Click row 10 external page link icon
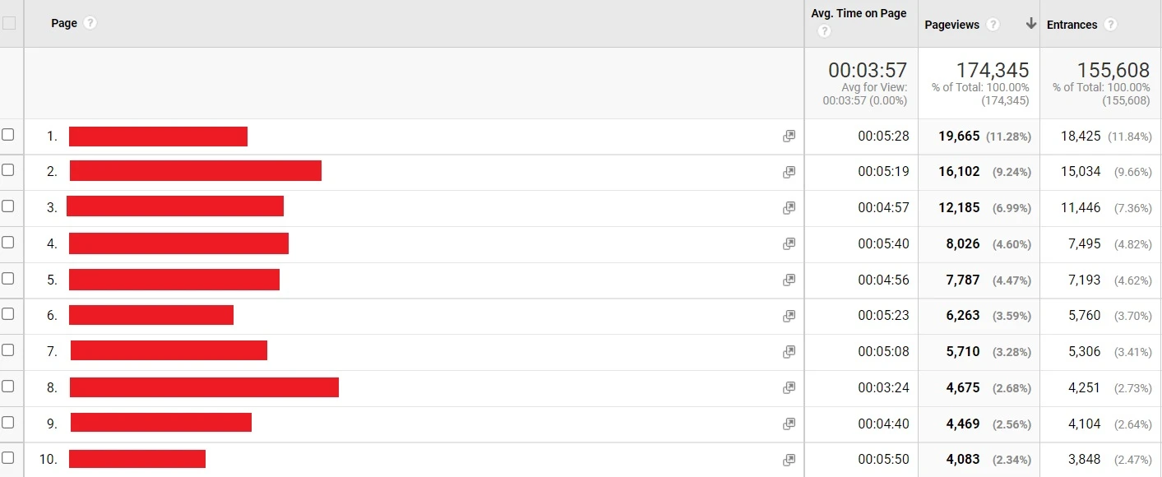The image size is (1162, 477). (789, 460)
